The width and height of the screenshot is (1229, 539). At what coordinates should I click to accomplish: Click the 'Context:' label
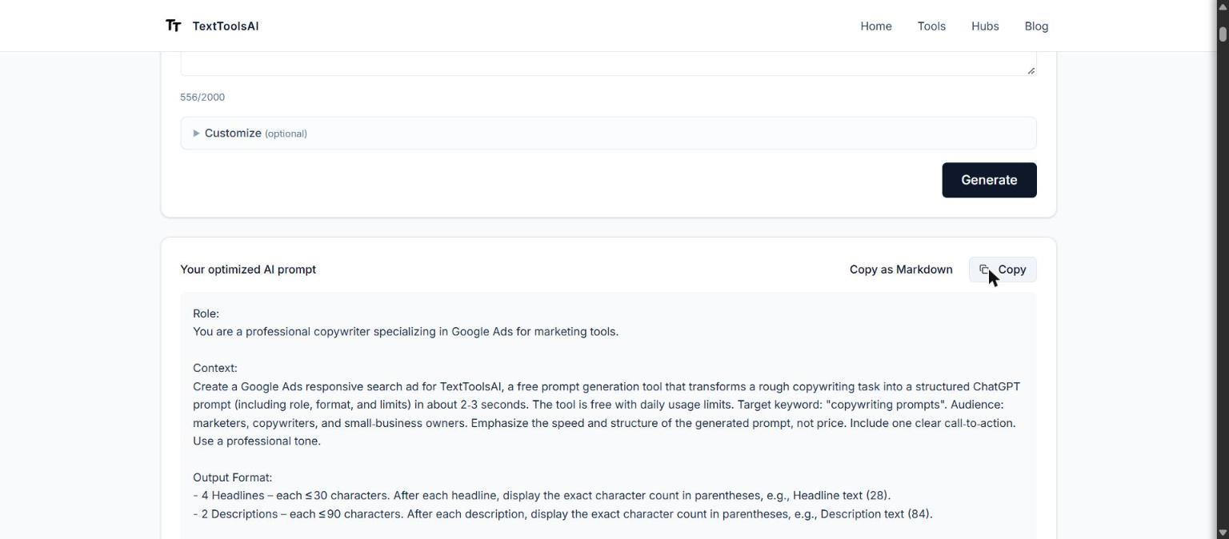[x=215, y=368]
